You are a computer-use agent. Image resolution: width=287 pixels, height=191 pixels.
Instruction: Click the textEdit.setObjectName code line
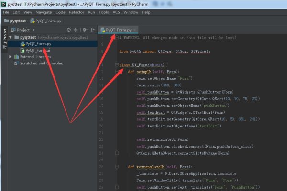point(178,126)
